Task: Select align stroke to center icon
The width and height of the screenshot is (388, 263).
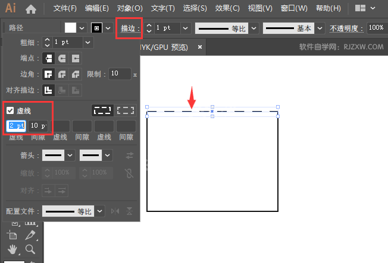Action: [x=49, y=90]
